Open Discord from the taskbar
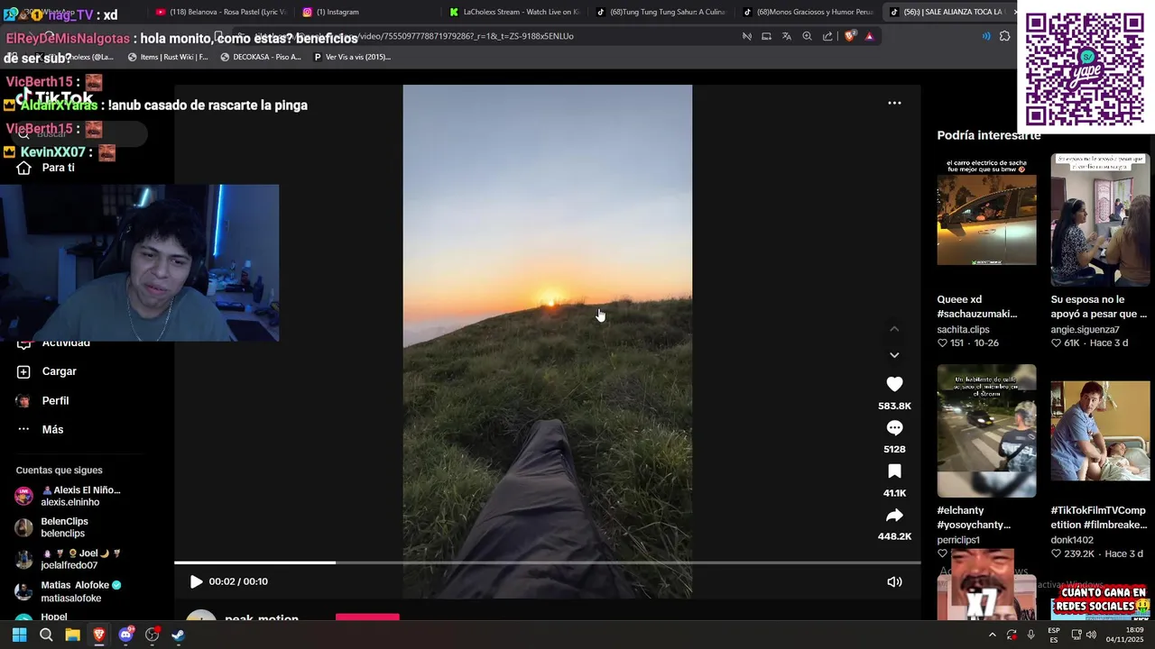The image size is (1155, 649). (x=125, y=635)
